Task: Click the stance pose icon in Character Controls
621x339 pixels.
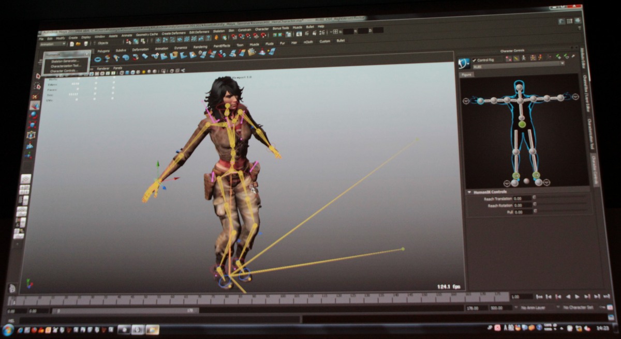Action: click(523, 58)
